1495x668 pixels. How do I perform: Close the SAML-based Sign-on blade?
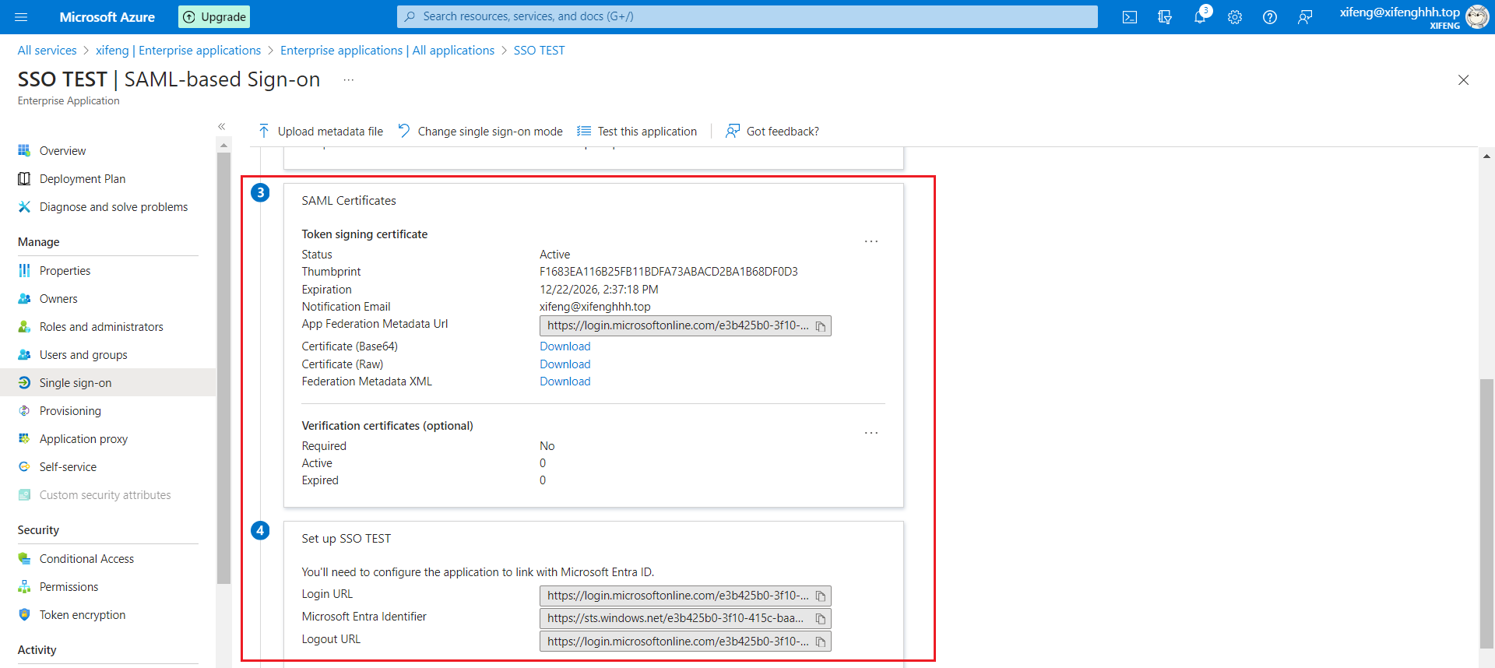[1463, 79]
